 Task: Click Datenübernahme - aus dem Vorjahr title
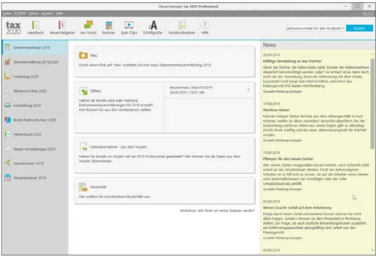pyautogui.click(x=118, y=147)
